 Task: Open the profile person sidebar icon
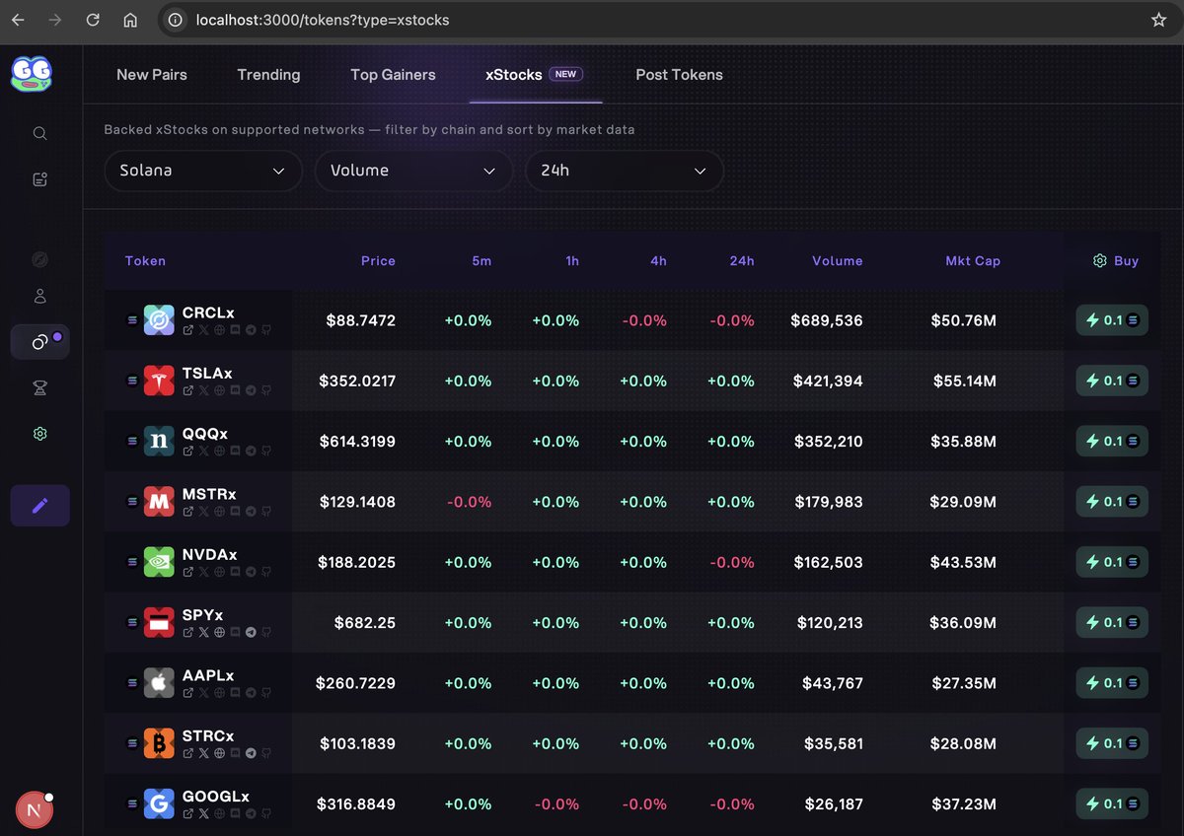(x=39, y=296)
